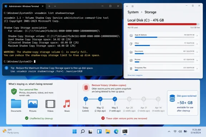Expand the Apps & features row chevron
The height and width of the screenshot is (137, 206).
coord(197,36)
